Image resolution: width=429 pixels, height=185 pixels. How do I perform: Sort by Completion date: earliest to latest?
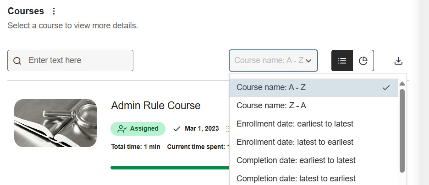(296, 160)
